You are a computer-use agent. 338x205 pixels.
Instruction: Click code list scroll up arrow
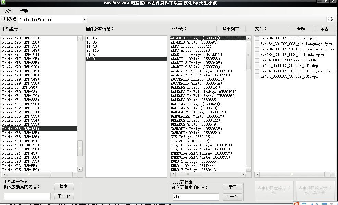point(248,39)
